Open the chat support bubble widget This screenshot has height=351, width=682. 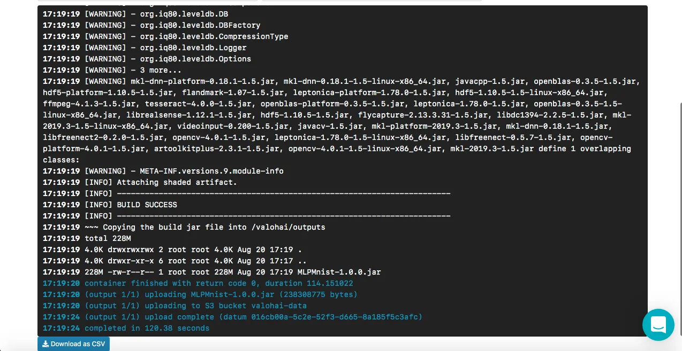pyautogui.click(x=658, y=324)
